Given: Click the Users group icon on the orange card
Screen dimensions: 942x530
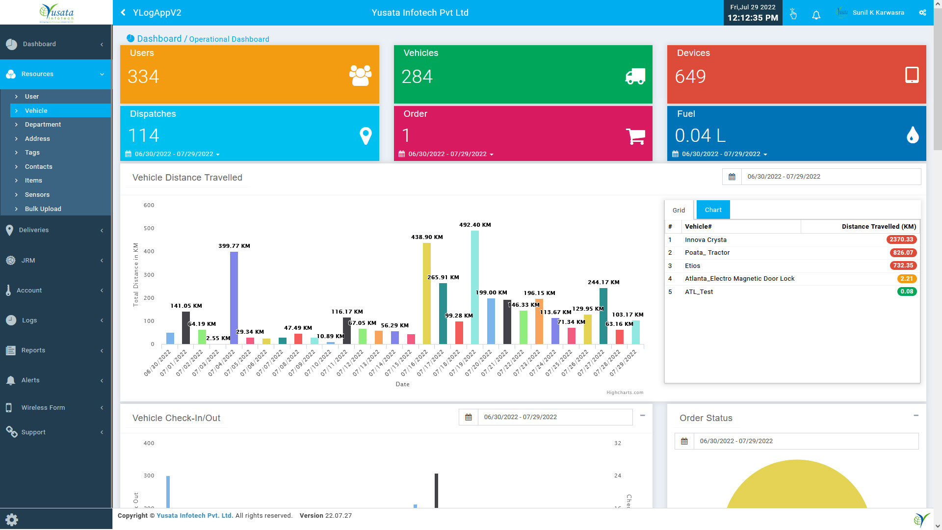Looking at the screenshot, I should coord(360,76).
